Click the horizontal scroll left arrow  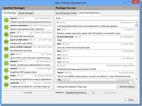coord(57,82)
